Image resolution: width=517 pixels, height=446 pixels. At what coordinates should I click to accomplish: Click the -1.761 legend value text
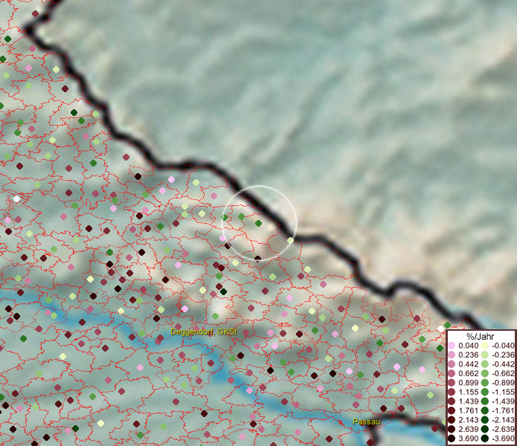click(x=503, y=410)
